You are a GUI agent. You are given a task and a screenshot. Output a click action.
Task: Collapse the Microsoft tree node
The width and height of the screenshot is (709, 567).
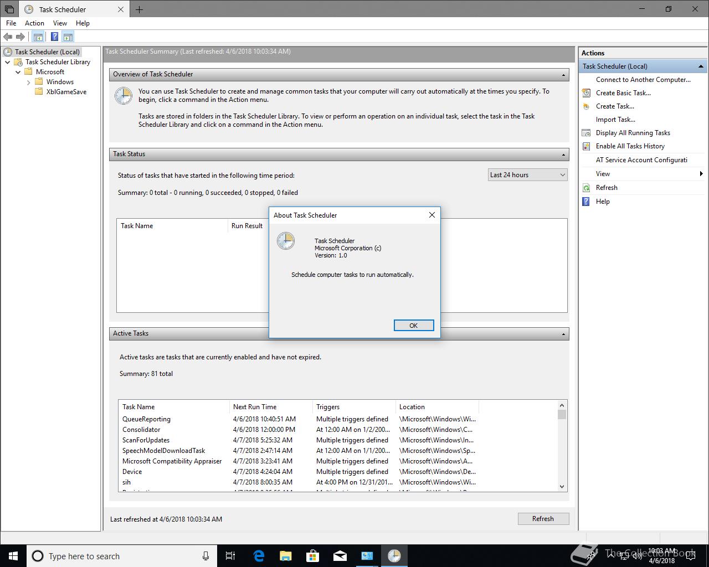coord(18,72)
